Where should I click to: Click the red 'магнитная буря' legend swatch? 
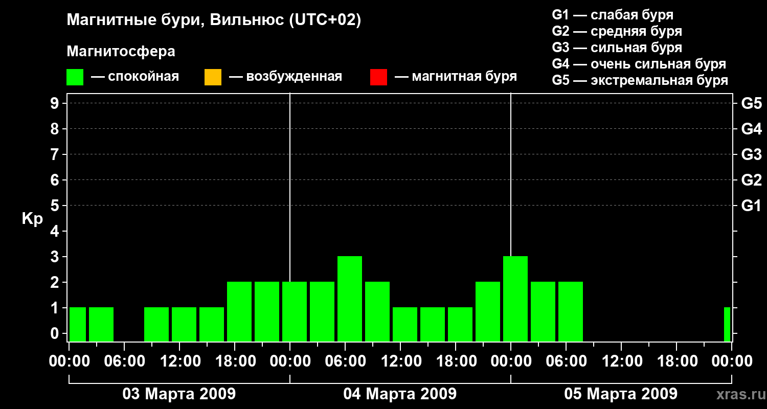click(x=378, y=77)
